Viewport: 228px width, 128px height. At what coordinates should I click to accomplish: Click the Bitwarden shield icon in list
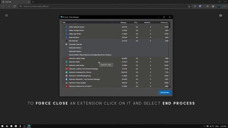point(67,79)
